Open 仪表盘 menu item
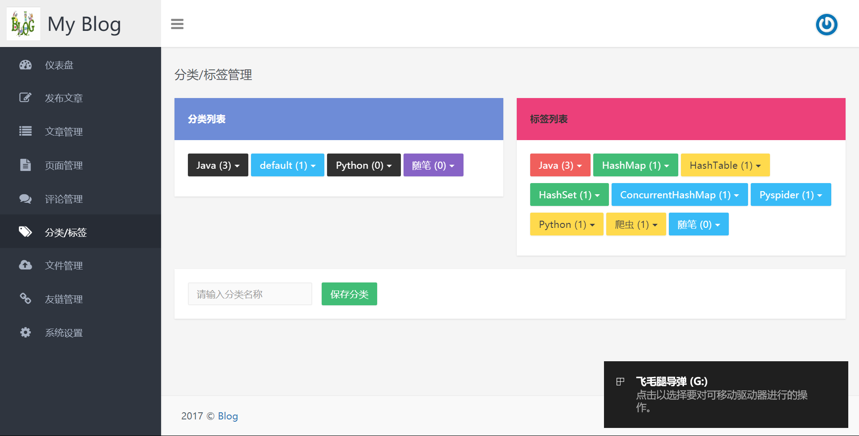This screenshot has width=859, height=436. coord(81,65)
